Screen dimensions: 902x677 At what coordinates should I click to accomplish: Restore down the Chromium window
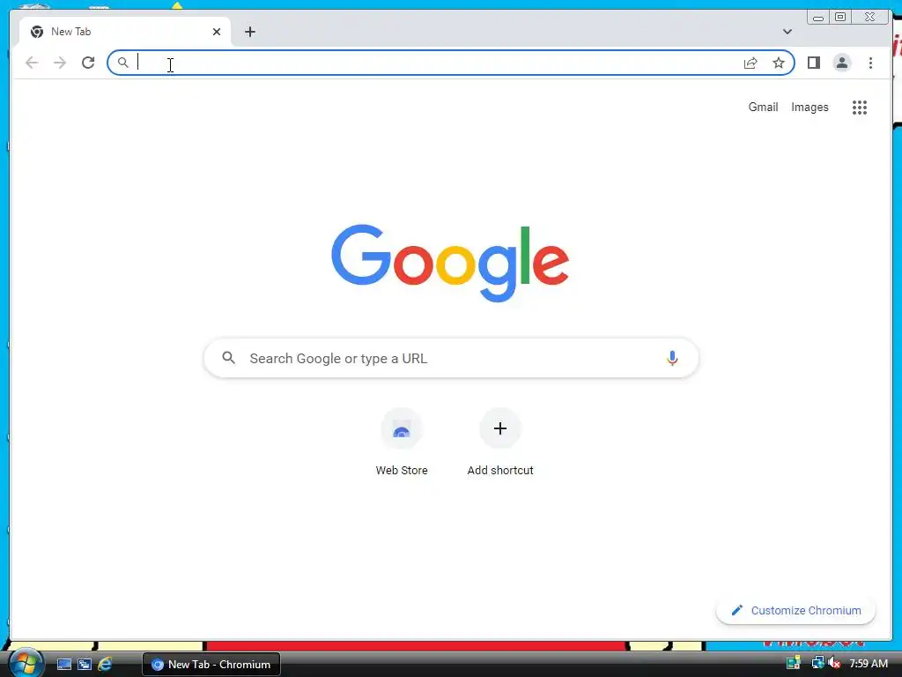[840, 18]
